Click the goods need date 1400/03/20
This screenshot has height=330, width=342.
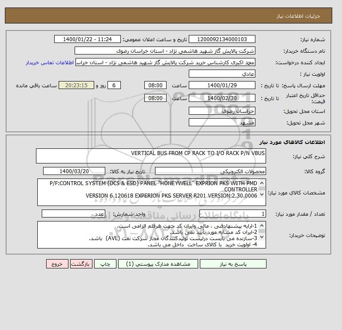pyautogui.click(x=74, y=171)
